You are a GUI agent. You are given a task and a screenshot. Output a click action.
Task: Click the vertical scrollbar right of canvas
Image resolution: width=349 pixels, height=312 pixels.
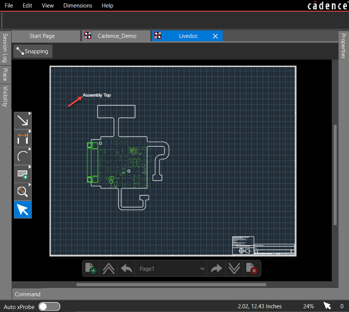(x=335, y=175)
